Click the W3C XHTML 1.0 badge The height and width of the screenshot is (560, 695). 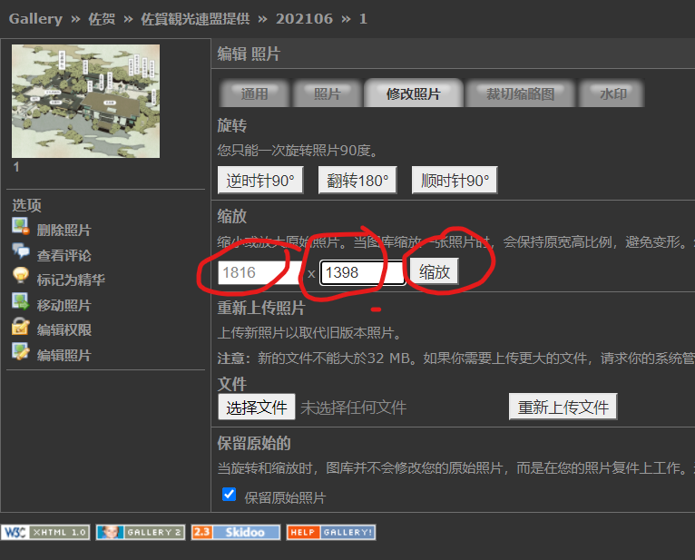[45, 532]
